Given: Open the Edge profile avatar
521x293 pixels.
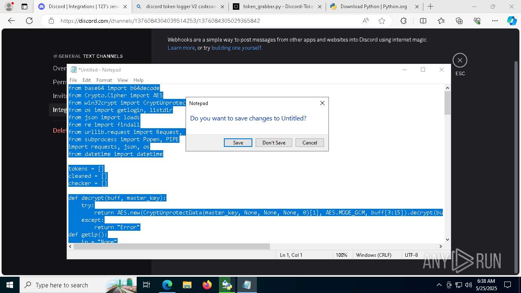Looking at the screenshot, I should tap(9, 7).
